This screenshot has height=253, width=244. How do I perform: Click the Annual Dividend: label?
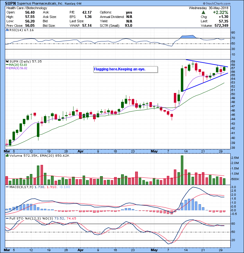(112, 17)
